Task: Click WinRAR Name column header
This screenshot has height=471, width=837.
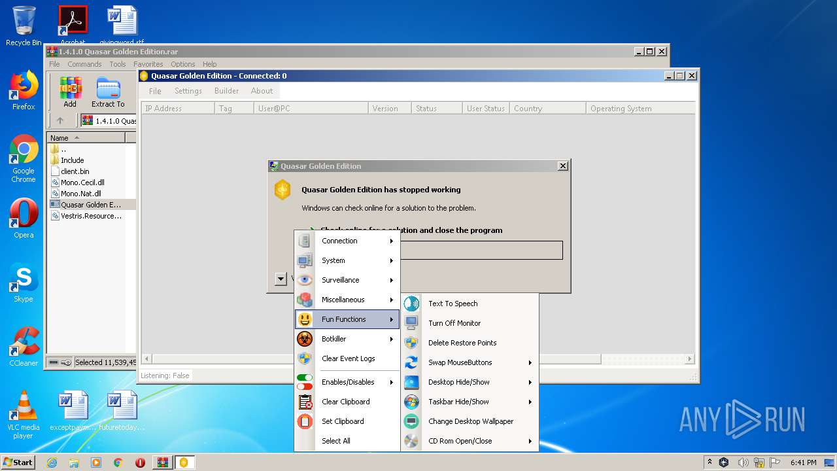Action: [87, 137]
